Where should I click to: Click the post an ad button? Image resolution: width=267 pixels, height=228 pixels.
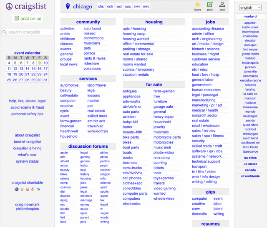click(28, 18)
